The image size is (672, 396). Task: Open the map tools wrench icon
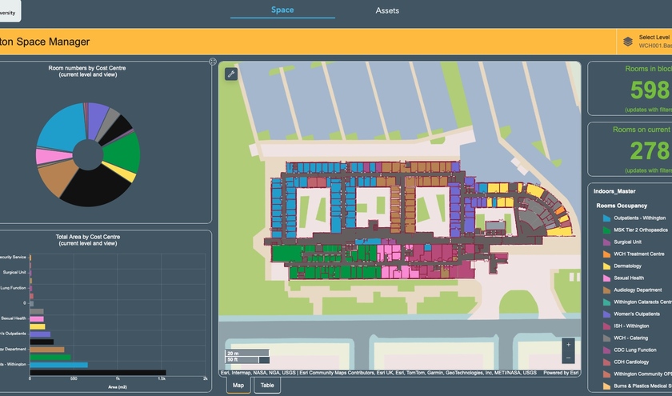(x=230, y=74)
